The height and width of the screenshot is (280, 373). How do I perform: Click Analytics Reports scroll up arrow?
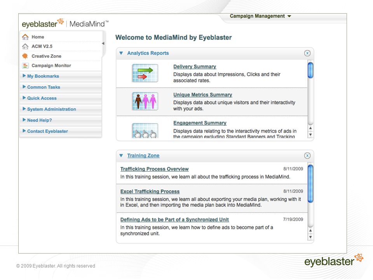click(x=310, y=128)
